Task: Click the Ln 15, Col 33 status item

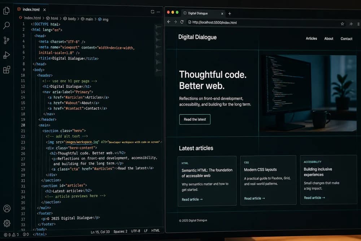Action: click(100, 232)
